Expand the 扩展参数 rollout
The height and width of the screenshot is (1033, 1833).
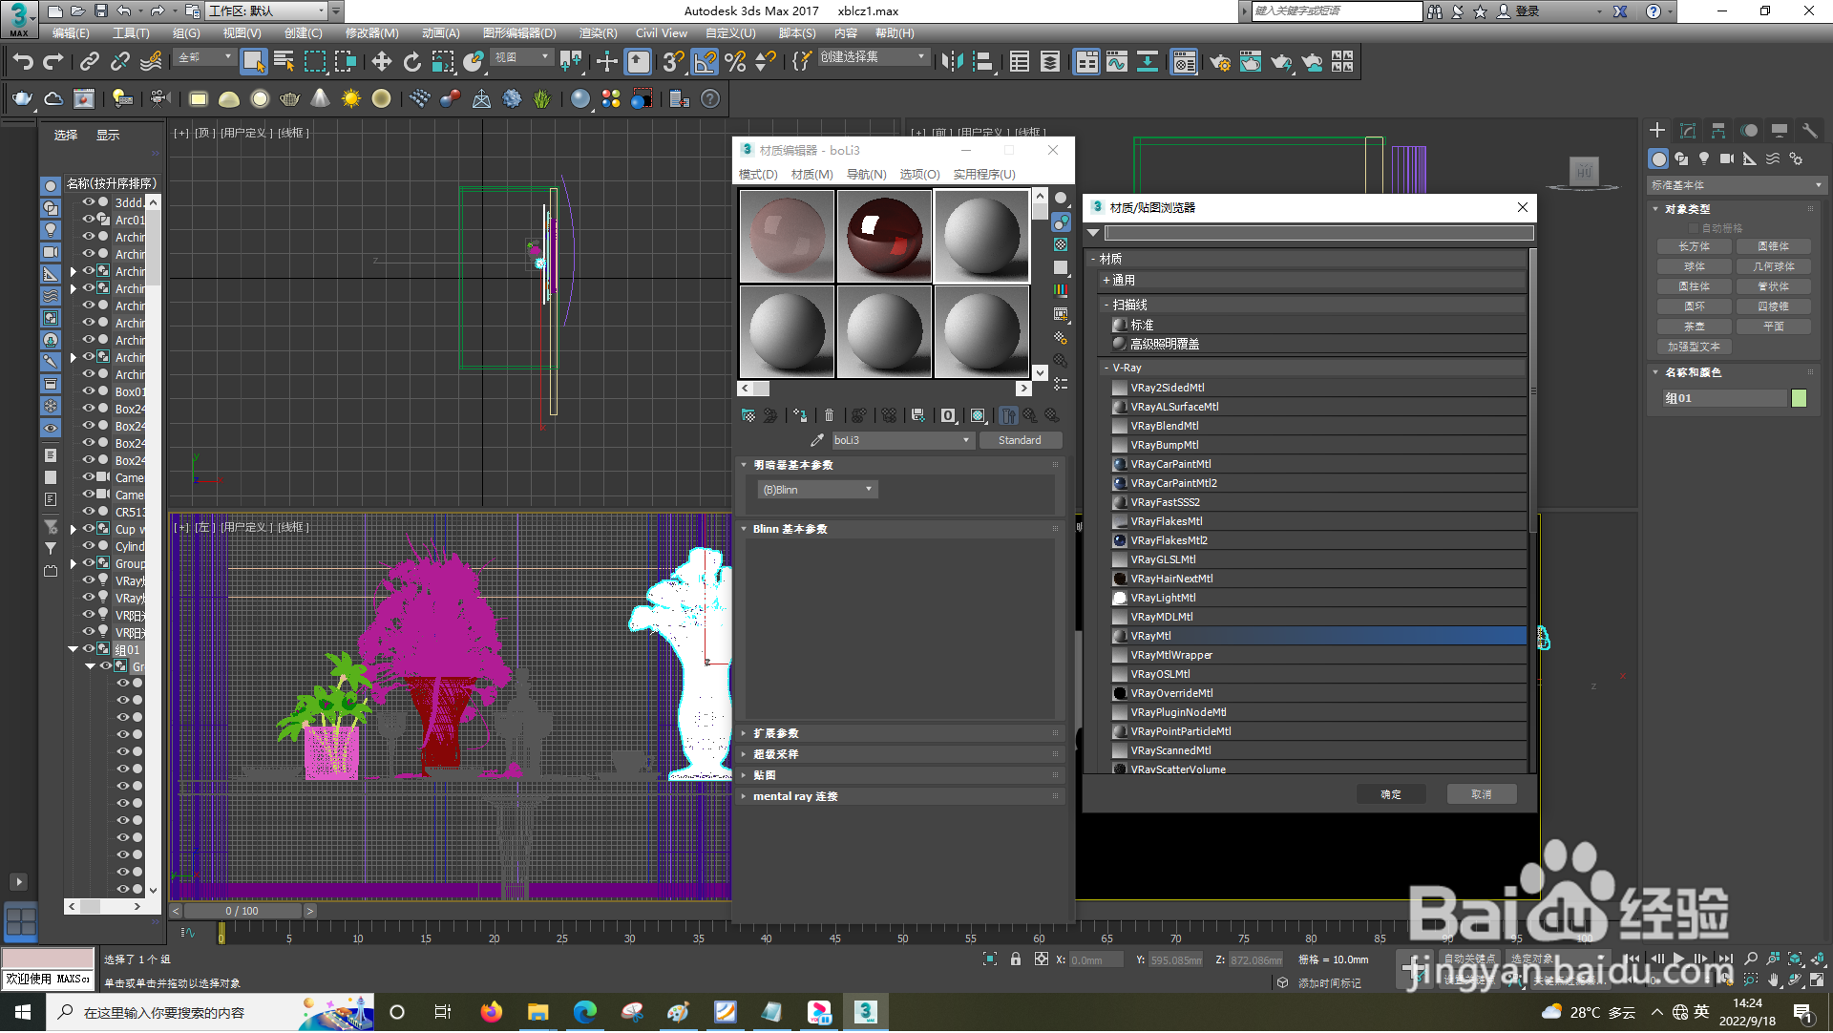click(775, 734)
